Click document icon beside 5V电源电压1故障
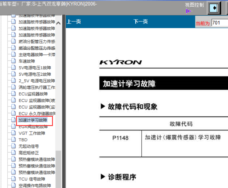 (x=13, y=68)
